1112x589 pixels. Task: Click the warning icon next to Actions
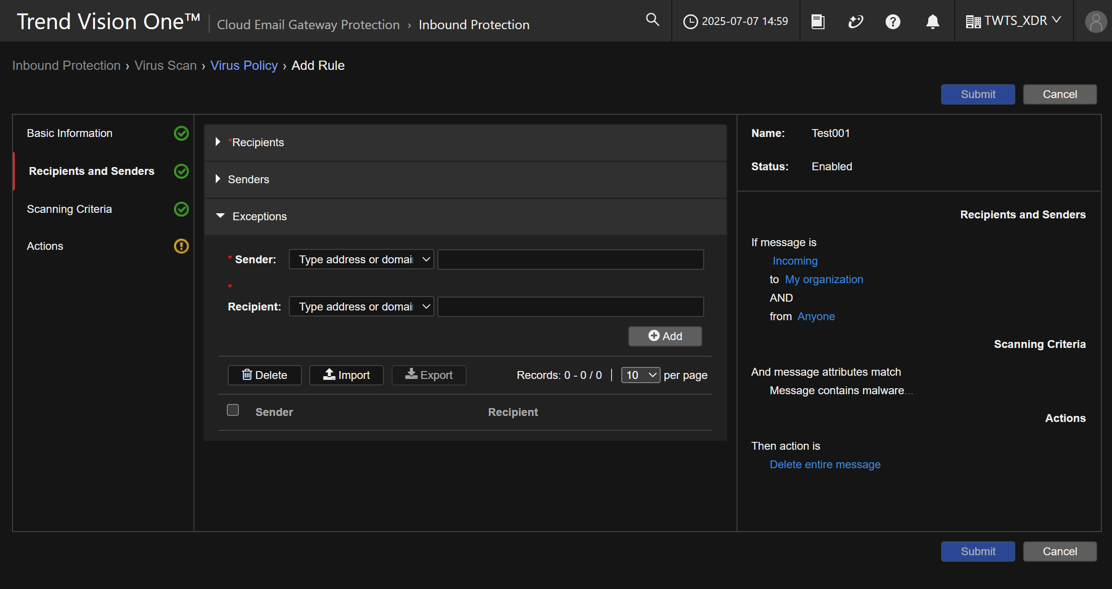pyautogui.click(x=181, y=246)
